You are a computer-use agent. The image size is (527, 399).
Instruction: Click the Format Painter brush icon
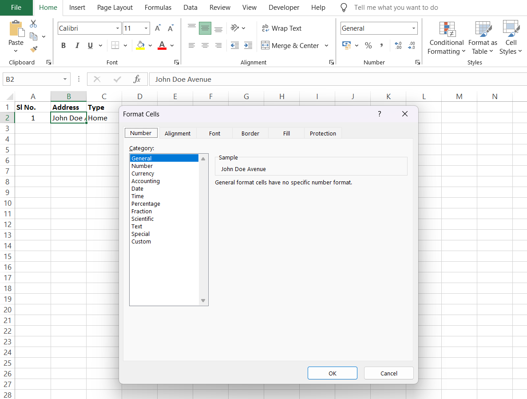(34, 49)
